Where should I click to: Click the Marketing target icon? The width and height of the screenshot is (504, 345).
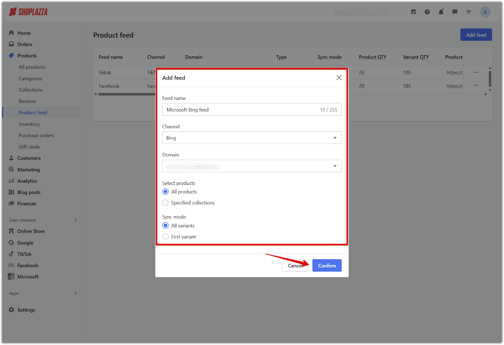pos(11,169)
